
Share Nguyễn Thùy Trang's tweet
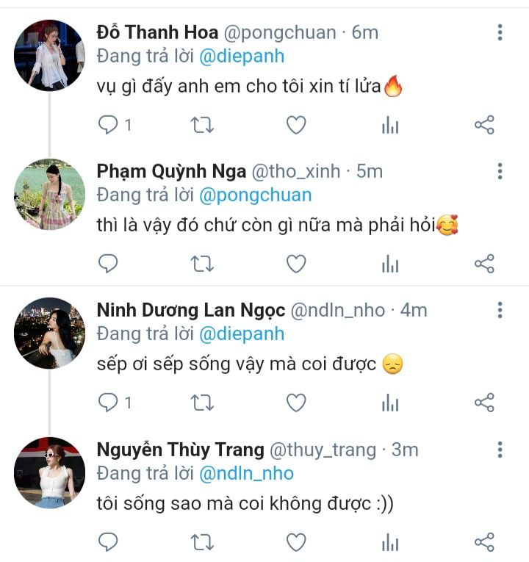click(484, 543)
